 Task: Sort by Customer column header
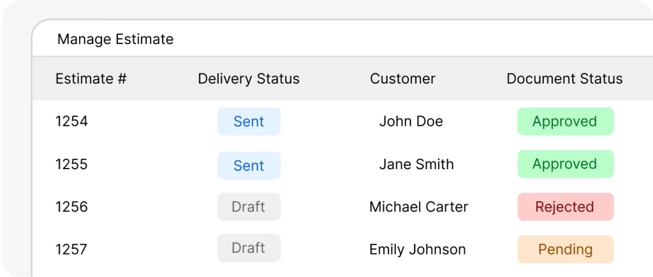(403, 79)
